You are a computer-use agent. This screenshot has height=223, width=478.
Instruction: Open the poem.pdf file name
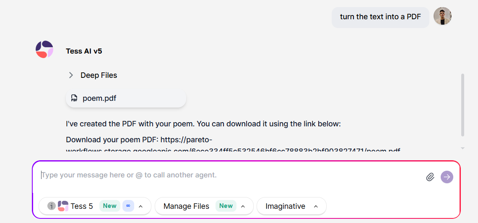pyautogui.click(x=99, y=98)
